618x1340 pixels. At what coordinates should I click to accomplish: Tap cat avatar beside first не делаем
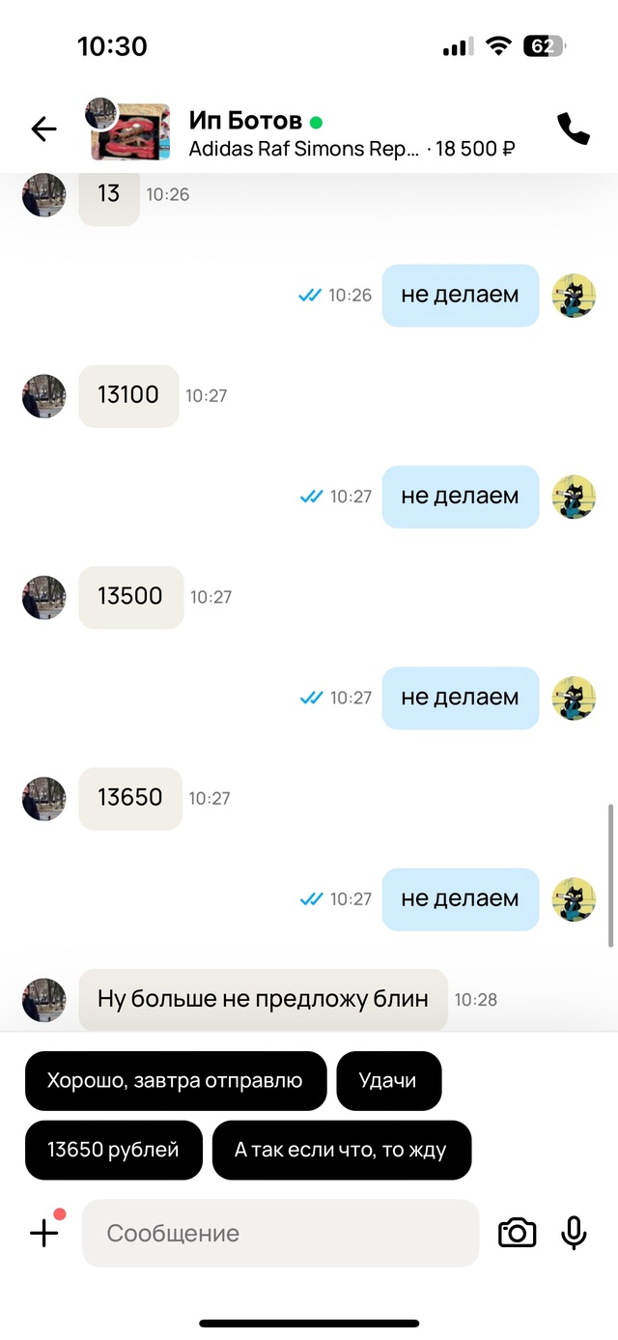pyautogui.click(x=574, y=296)
